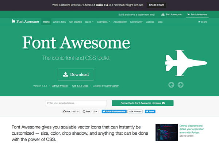The width and height of the screenshot is (219, 146).
Task: Open the Accessibility page
Action: [120, 22]
